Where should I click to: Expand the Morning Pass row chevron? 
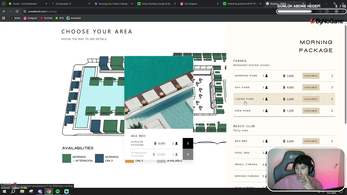coord(332,76)
